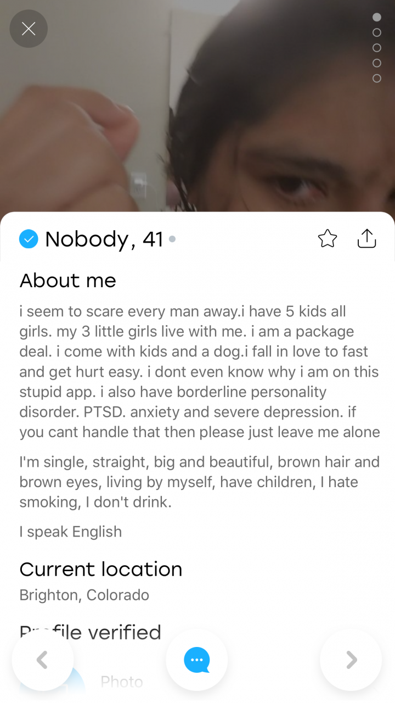The width and height of the screenshot is (395, 703).
Task: Tap the "Current location" heading
Action: point(101,570)
